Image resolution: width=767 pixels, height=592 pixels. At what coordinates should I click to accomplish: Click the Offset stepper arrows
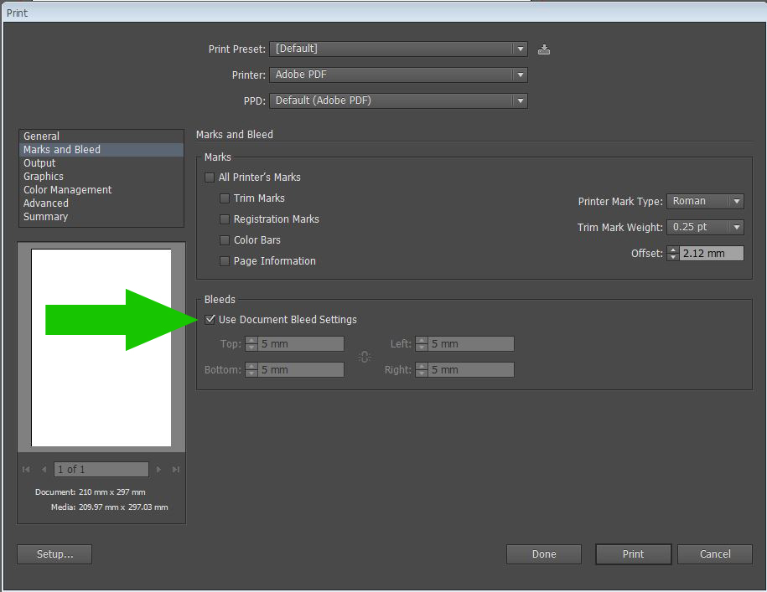tap(673, 254)
